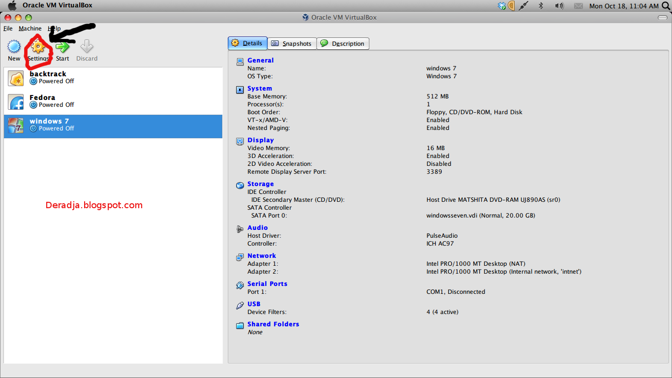Click the chip icon beside System

point(240,90)
